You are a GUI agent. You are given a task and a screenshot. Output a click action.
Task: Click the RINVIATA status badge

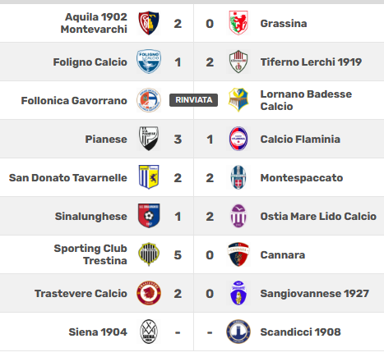pos(193,100)
